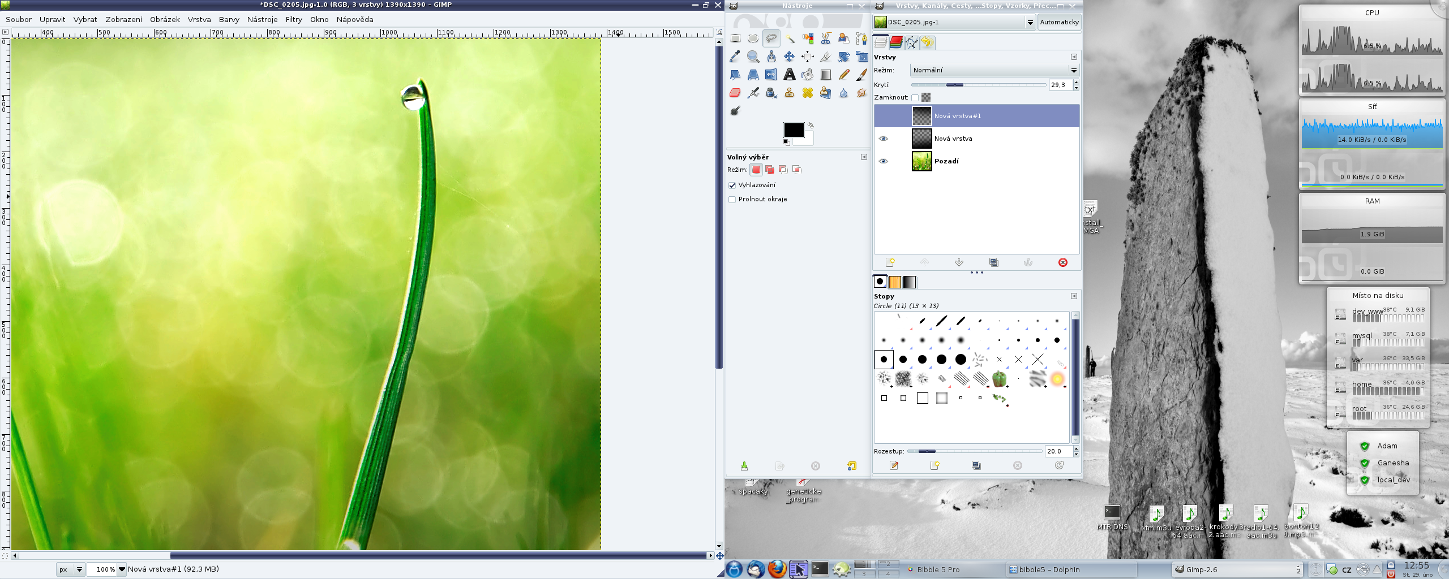Hide the Pozadí layer via its eye icon

coord(883,161)
